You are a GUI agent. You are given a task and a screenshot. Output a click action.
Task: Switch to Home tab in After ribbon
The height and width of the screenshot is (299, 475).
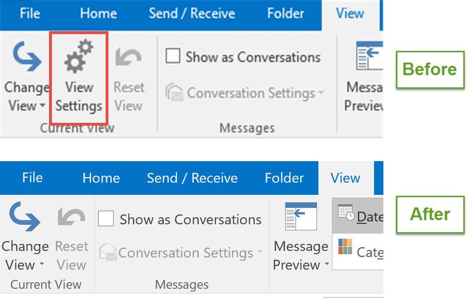click(x=101, y=178)
